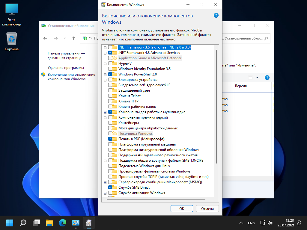Open Task View from the taskbar
The width and height of the screenshot is (307, 230).
coord(36,223)
